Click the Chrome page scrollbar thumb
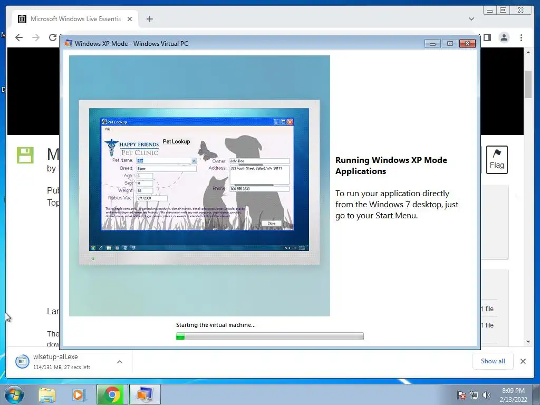Image resolution: width=540 pixels, height=405 pixels. pyautogui.click(x=528, y=84)
